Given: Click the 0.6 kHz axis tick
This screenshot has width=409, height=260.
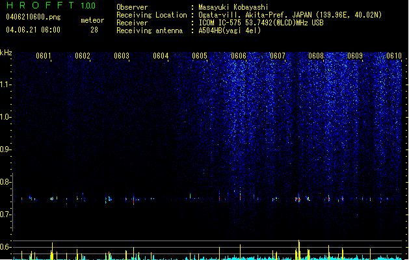Looking at the screenshot, I should pyautogui.click(x=5, y=247).
